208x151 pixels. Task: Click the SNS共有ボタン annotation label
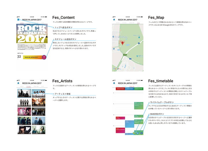157,114
